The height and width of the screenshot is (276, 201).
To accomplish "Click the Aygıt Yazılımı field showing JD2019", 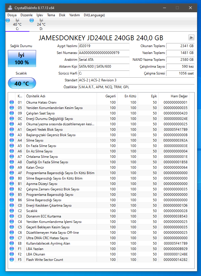I will (x=104, y=46).
